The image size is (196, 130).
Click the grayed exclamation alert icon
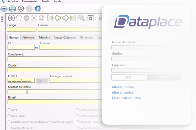29,9
